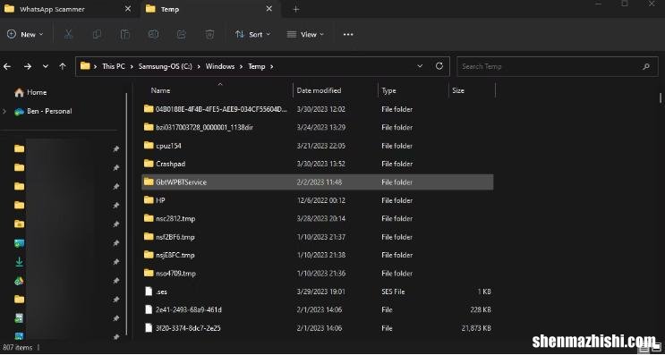
Task: Click This PC in the breadcrumb
Action: [114, 66]
